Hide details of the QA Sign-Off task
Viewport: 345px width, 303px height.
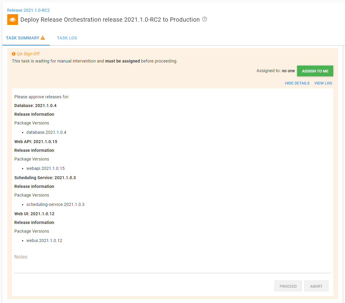[x=297, y=83]
